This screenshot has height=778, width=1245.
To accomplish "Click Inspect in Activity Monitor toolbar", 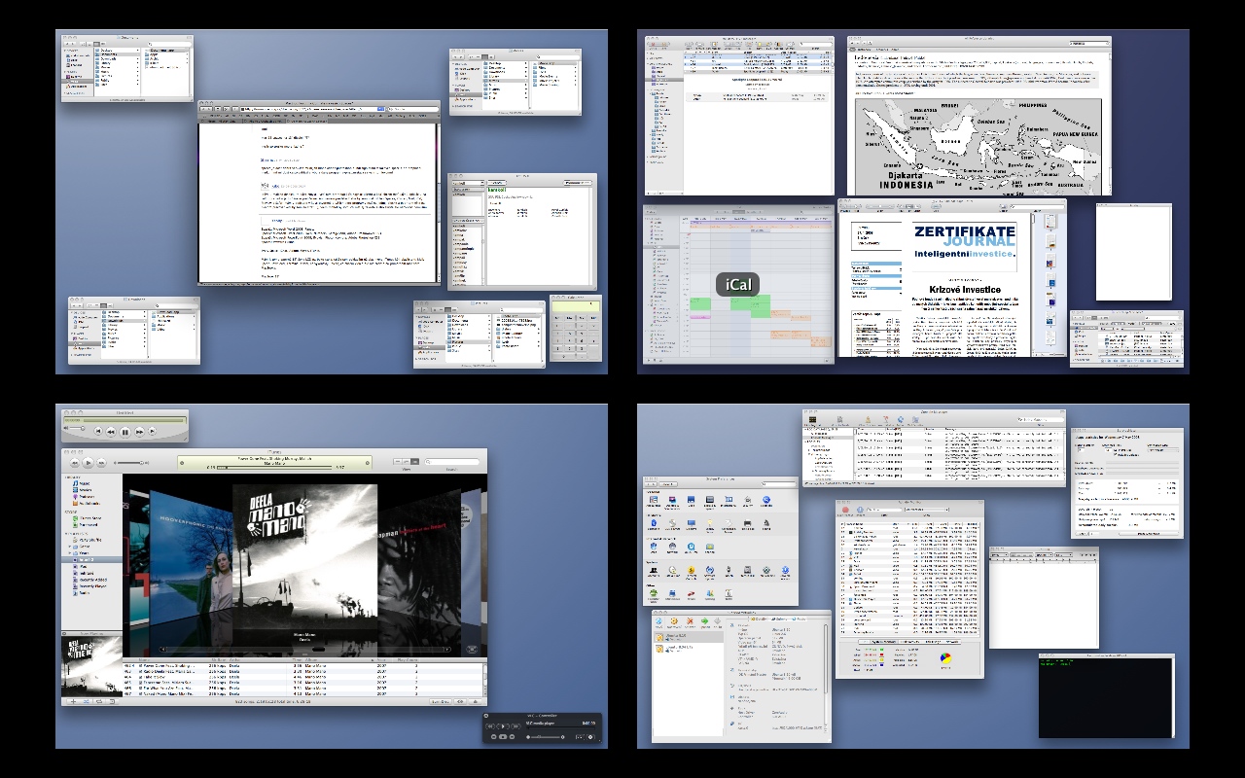I will (860, 512).
